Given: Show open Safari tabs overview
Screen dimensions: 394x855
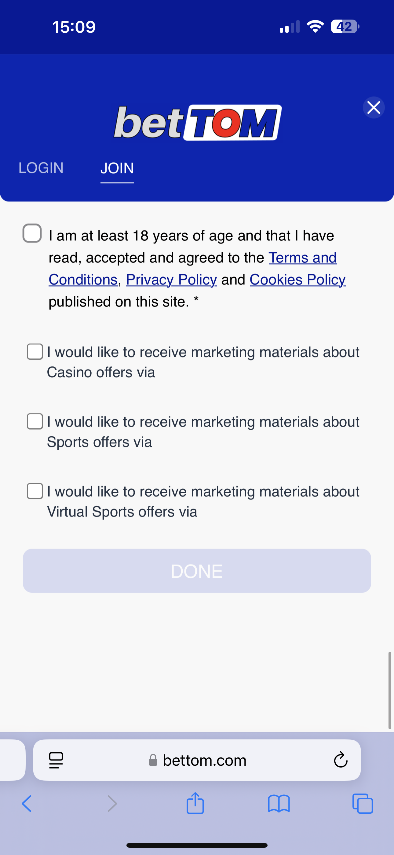Looking at the screenshot, I should pos(363,804).
